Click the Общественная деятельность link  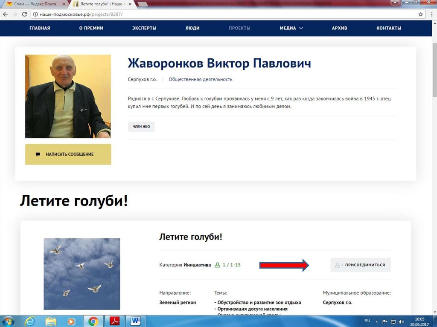pyautogui.click(x=200, y=79)
